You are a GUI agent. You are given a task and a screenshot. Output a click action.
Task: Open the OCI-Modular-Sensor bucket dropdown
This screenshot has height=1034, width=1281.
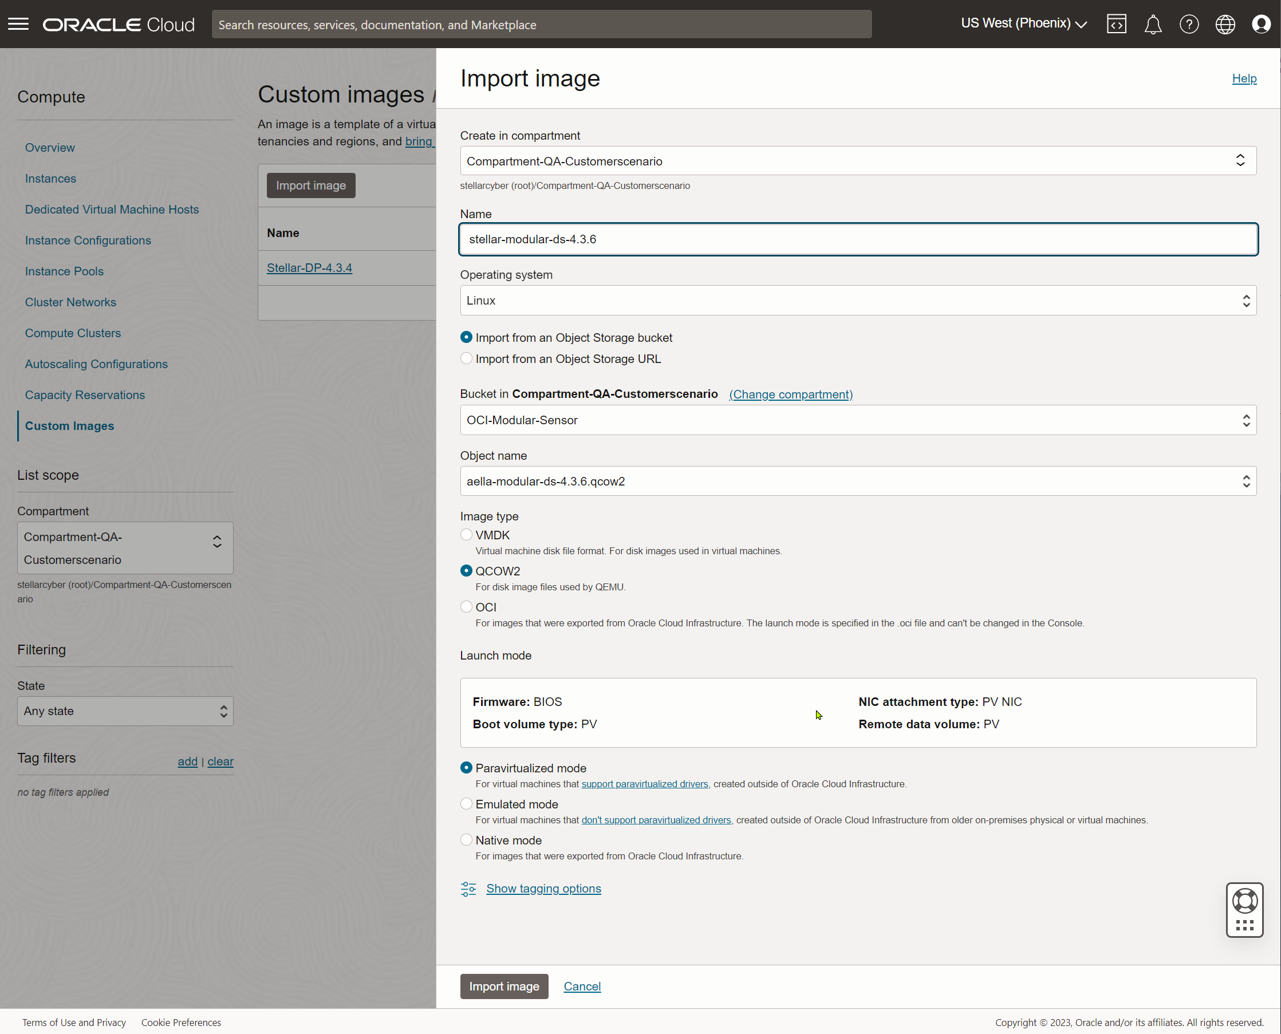click(x=857, y=420)
